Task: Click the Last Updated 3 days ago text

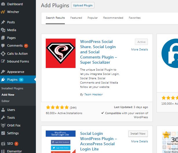Action: [x=131, y=107]
